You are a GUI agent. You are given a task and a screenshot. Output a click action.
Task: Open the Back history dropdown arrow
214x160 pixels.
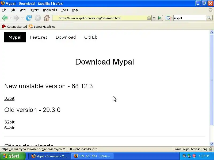click(x=10, y=18)
